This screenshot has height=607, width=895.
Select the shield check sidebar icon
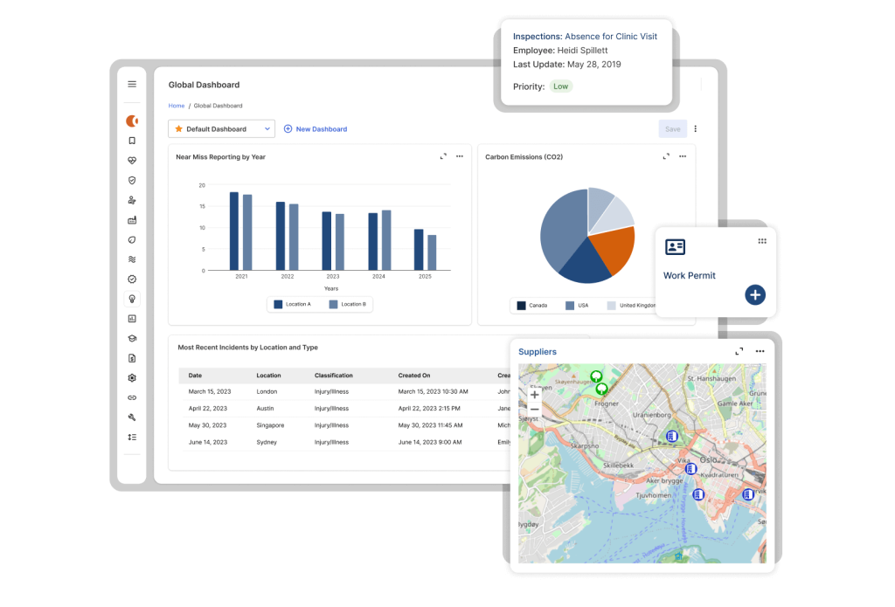[132, 181]
